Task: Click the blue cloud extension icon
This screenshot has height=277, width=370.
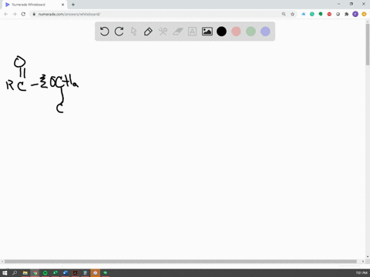Action: 304,14
